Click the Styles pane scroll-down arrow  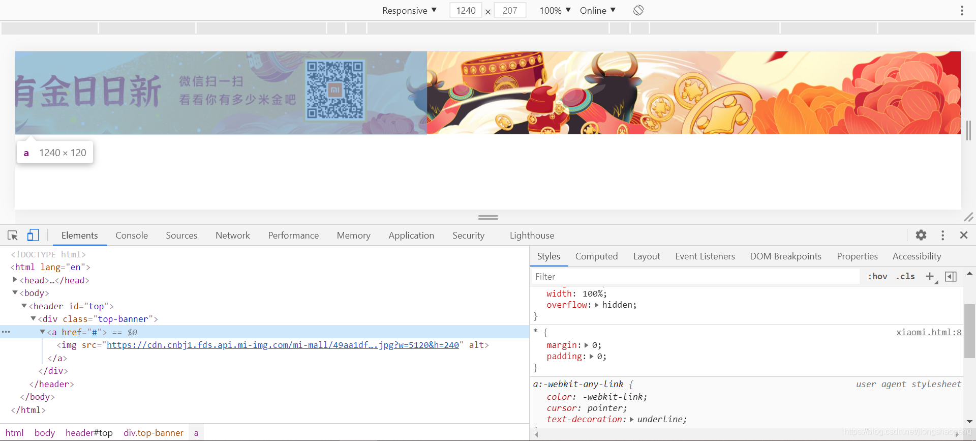(969, 421)
